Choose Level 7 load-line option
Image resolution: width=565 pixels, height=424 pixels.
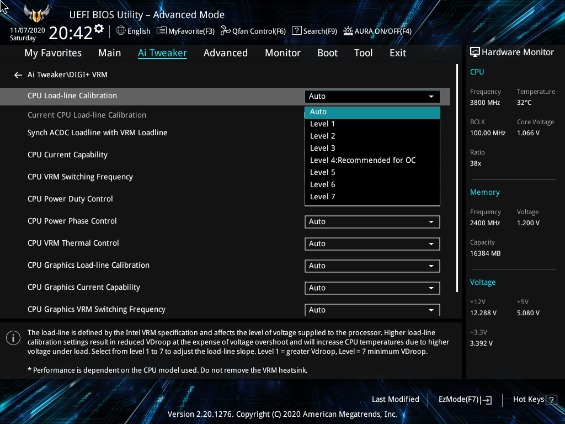click(372, 197)
